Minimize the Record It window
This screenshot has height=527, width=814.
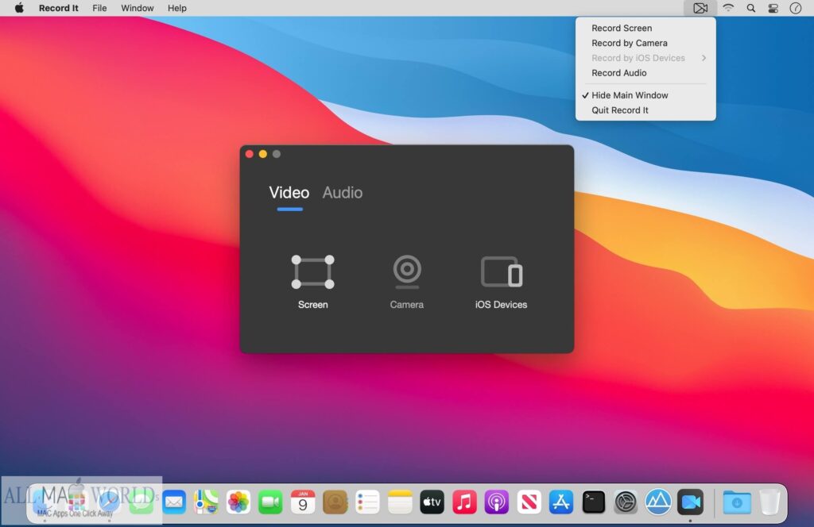pyautogui.click(x=262, y=154)
